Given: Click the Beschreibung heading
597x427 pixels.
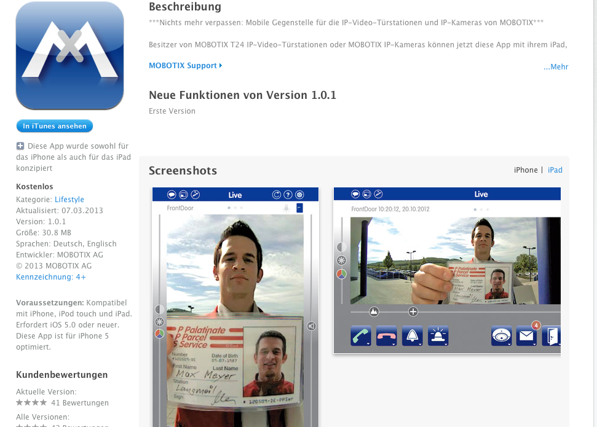Looking at the screenshot, I should pos(185,7).
